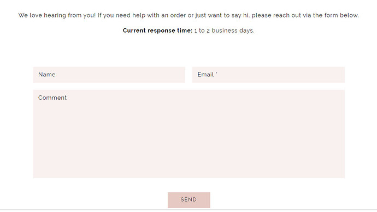Click into the Name input field
Viewport: 377px width, 212px height.
point(109,75)
